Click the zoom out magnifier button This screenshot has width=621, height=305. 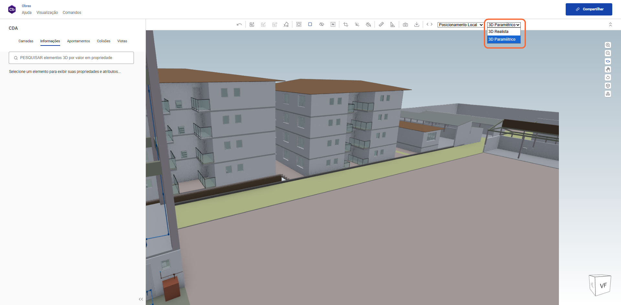pos(608,53)
